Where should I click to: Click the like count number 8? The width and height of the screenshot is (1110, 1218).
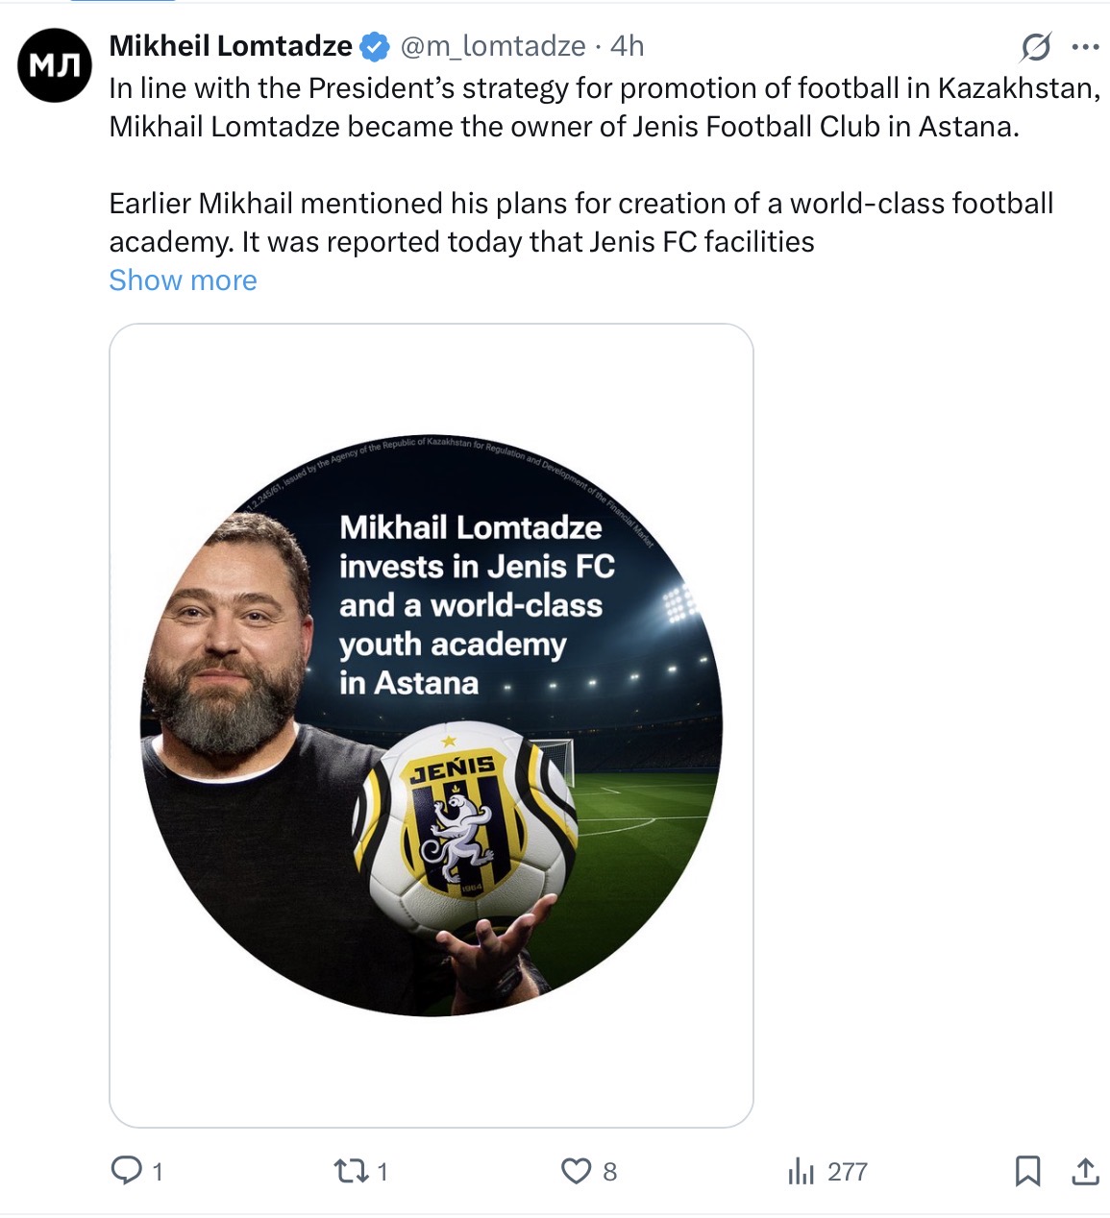609,1172
